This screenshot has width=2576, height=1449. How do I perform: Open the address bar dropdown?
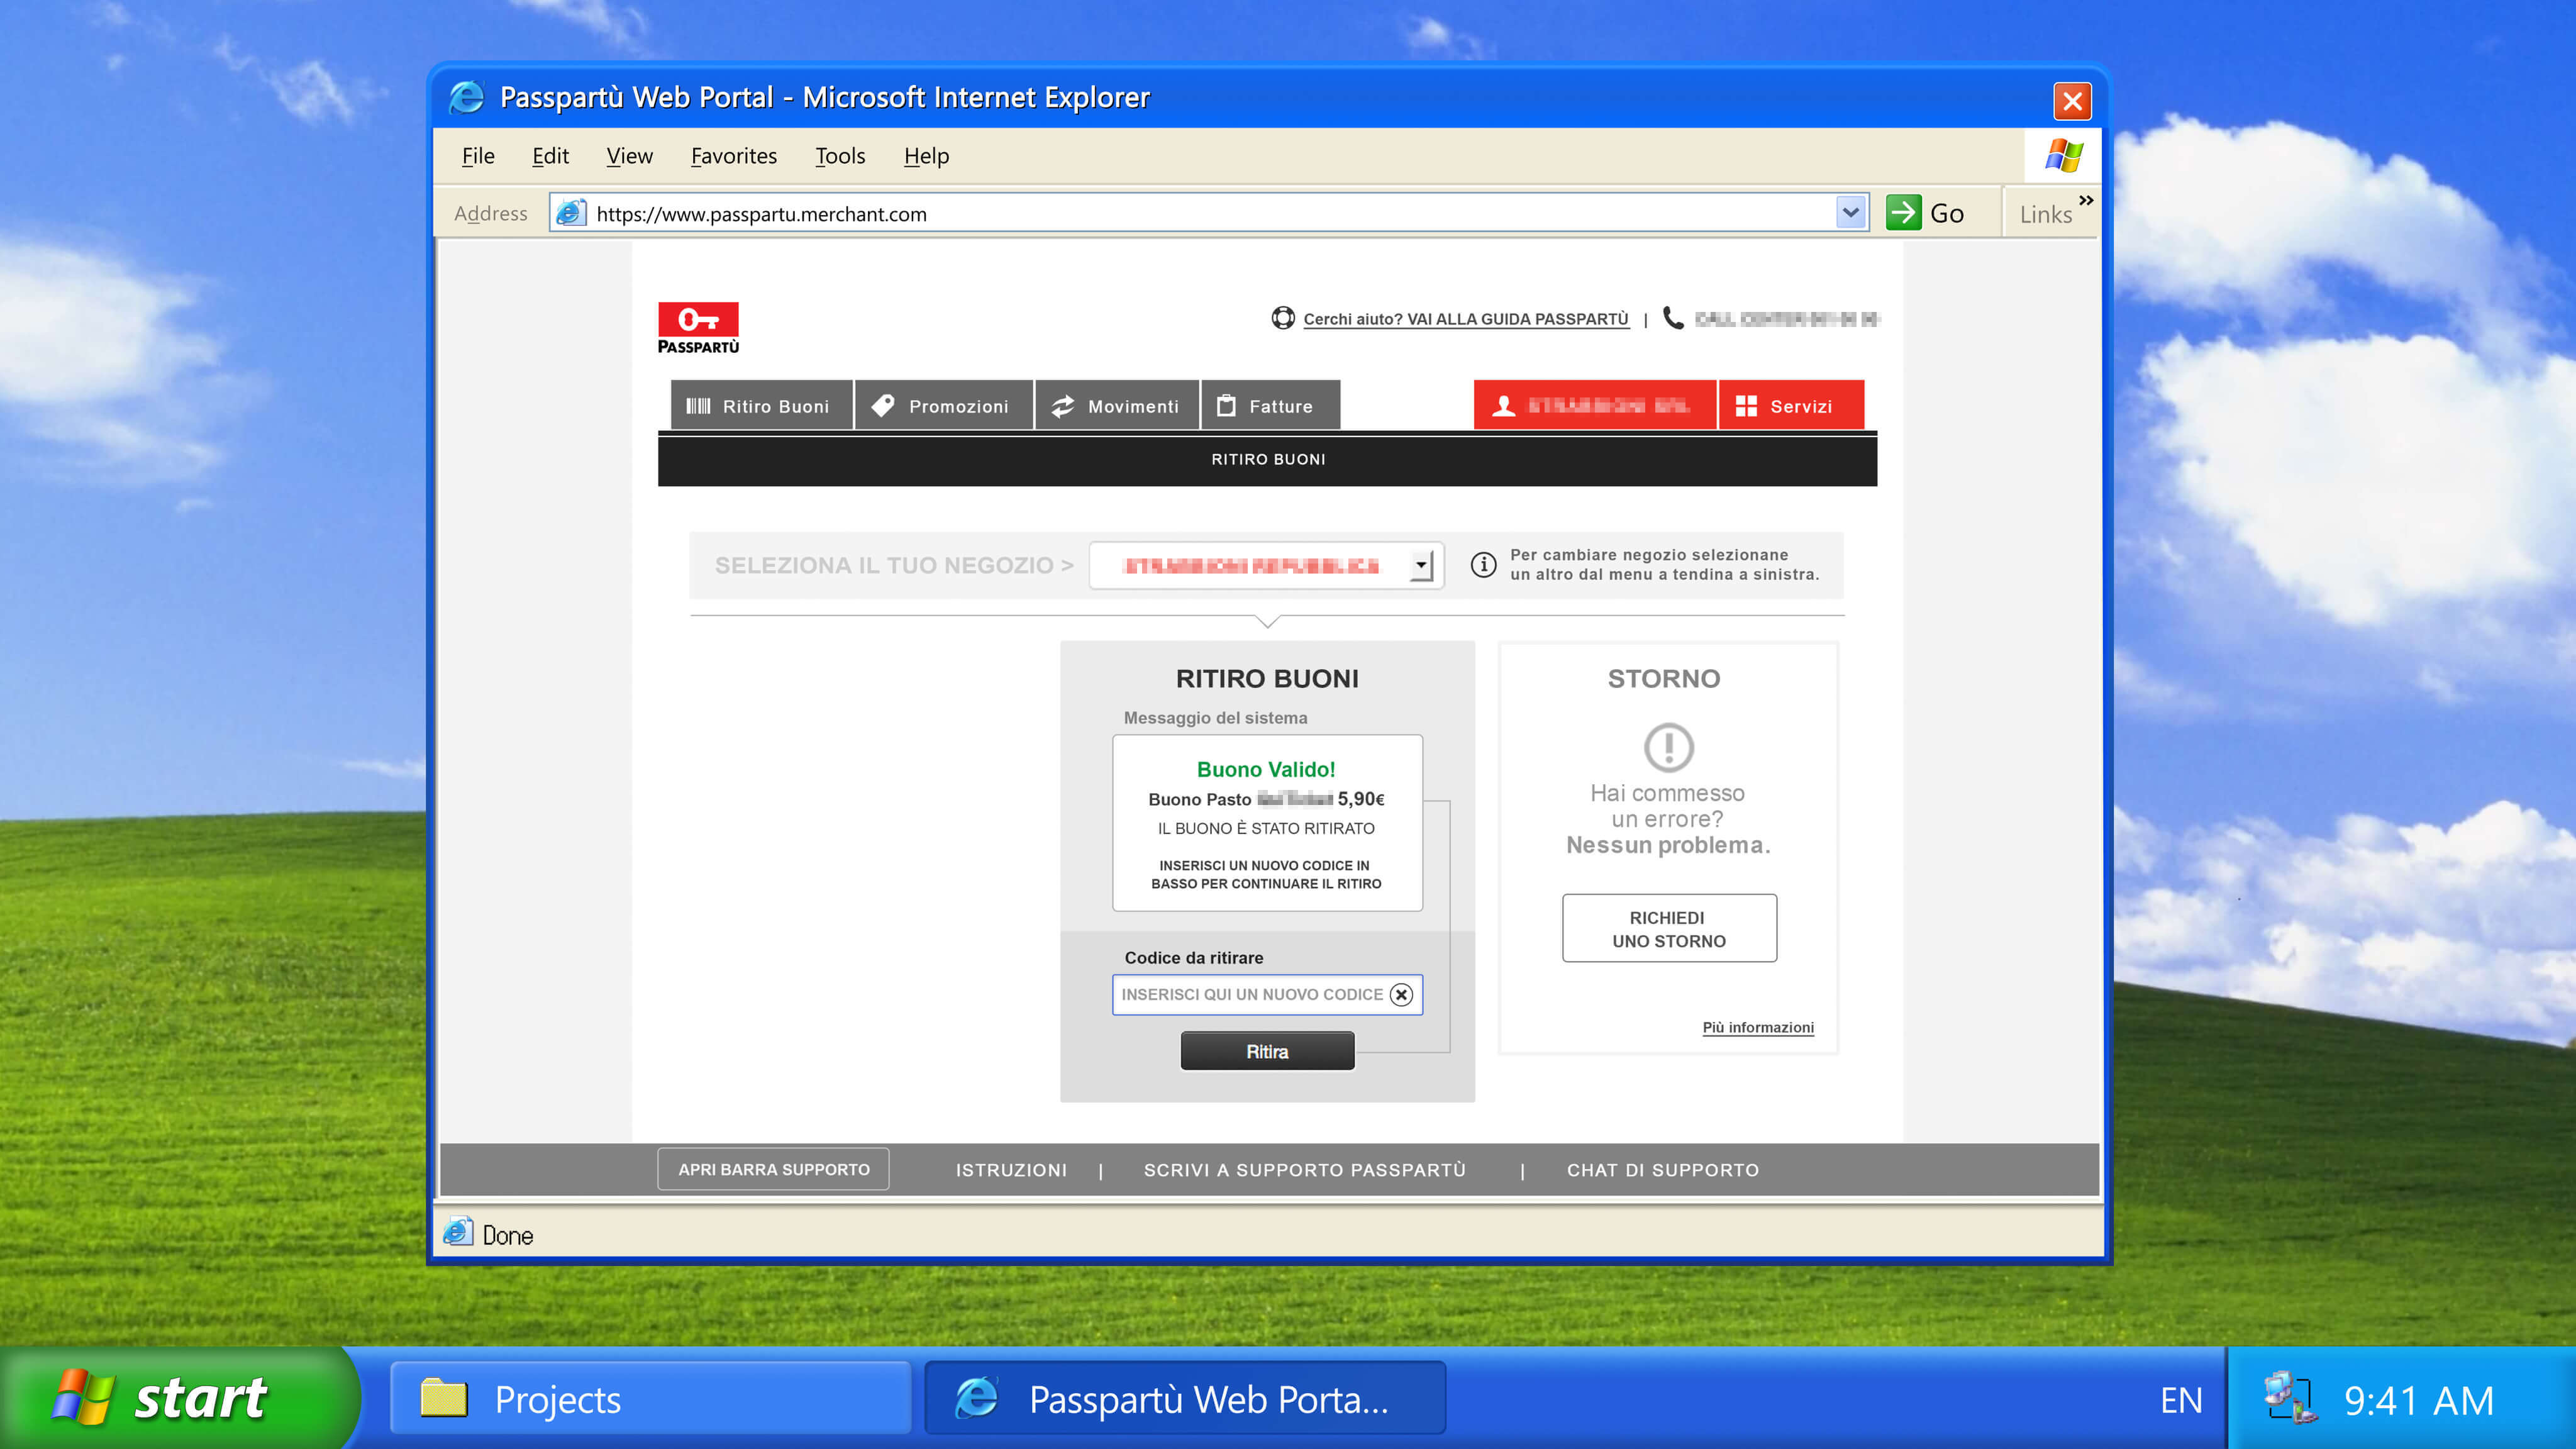tap(1851, 213)
